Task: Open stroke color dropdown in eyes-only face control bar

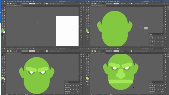Action: (x=12, y=51)
